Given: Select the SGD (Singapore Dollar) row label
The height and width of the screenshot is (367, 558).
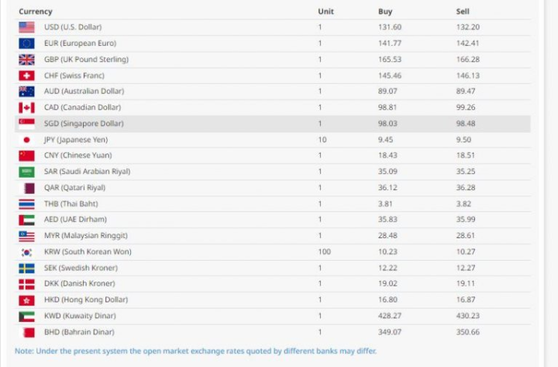Looking at the screenshot, I should tap(84, 123).
